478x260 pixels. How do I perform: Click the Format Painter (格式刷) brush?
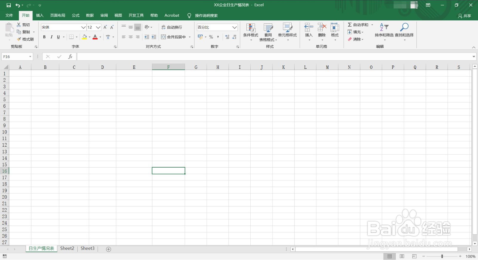click(19, 39)
